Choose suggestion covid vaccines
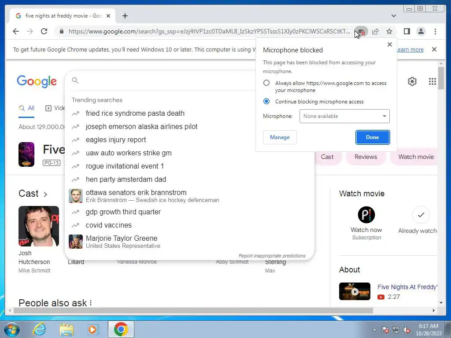 (189, 225)
